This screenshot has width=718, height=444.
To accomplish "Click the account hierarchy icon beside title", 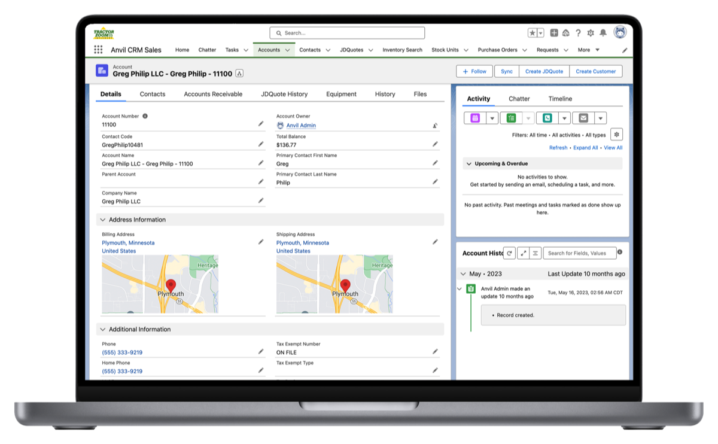I will click(x=239, y=74).
